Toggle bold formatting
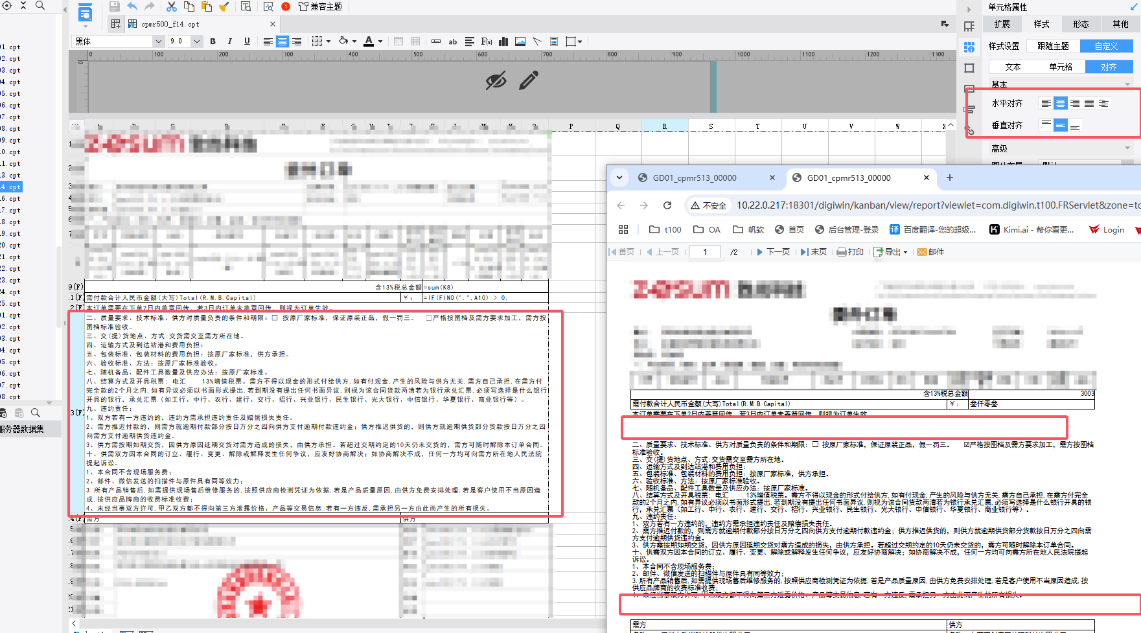The width and height of the screenshot is (1141, 633). (213, 41)
